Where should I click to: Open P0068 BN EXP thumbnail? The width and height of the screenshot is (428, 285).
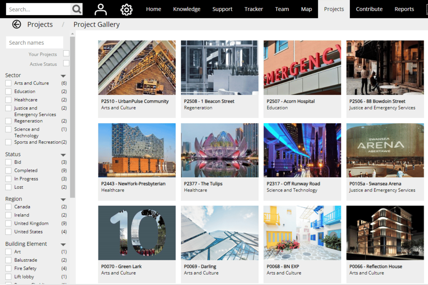pos(302,233)
